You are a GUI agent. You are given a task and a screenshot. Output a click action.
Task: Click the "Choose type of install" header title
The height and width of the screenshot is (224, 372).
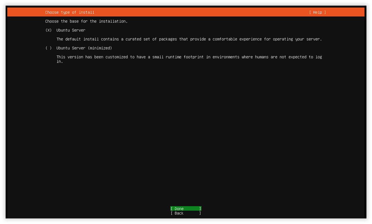pos(70,12)
